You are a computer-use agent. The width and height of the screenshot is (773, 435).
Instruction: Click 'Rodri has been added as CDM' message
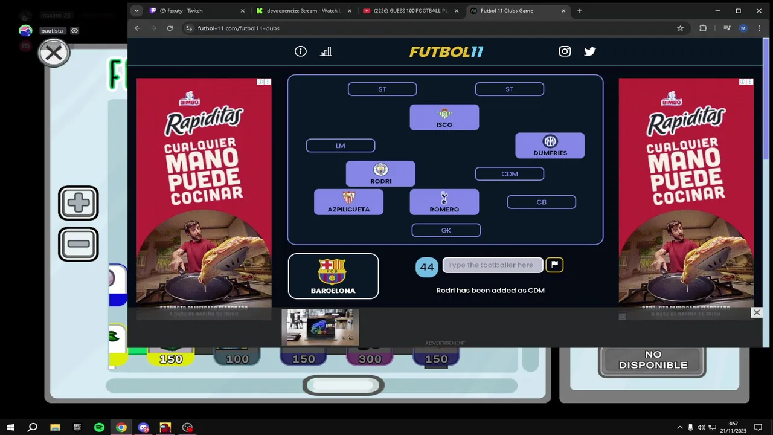coord(490,291)
